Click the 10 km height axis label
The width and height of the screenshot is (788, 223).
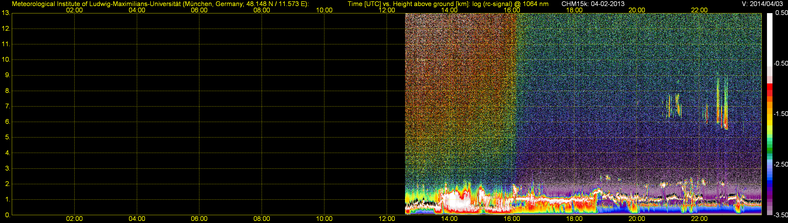[6, 60]
